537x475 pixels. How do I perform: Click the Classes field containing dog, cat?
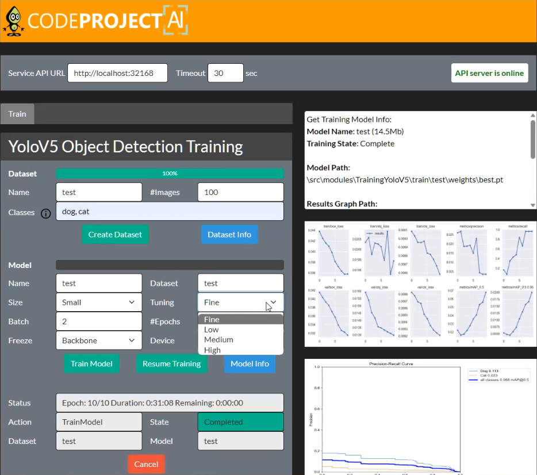(x=170, y=211)
